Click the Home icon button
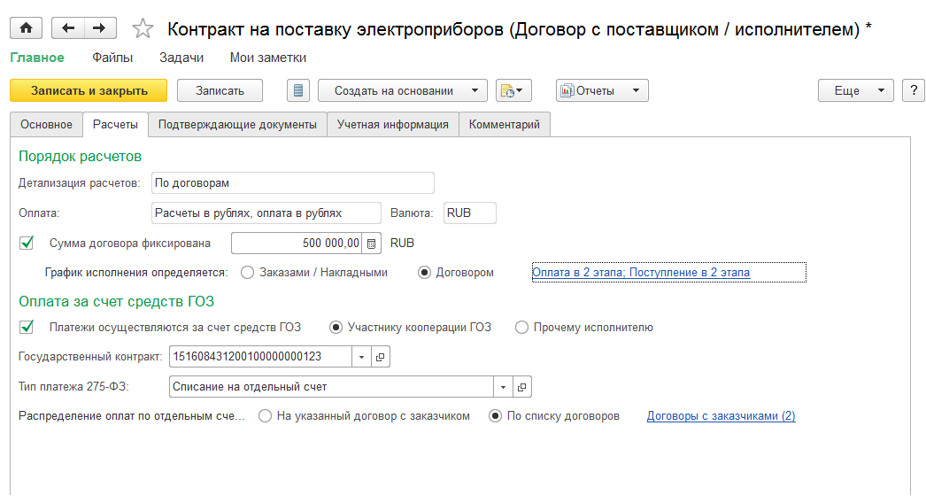Screen dimensions: 926x503 (26, 28)
